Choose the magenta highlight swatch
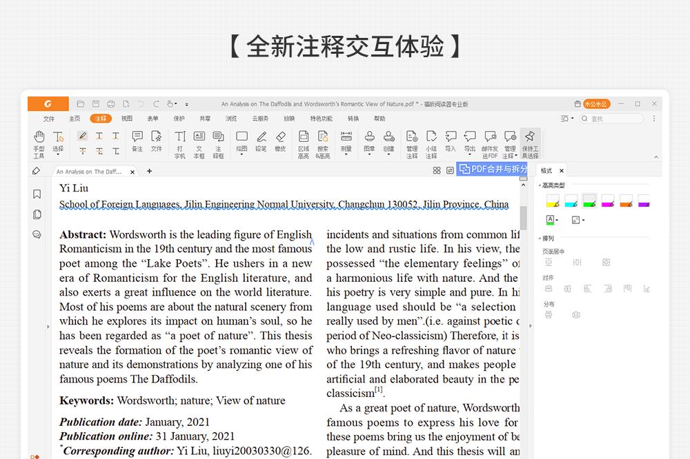690x459 pixels. coord(608,201)
